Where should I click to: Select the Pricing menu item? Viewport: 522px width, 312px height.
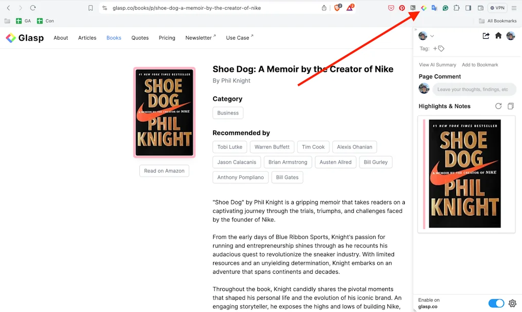pos(167,38)
